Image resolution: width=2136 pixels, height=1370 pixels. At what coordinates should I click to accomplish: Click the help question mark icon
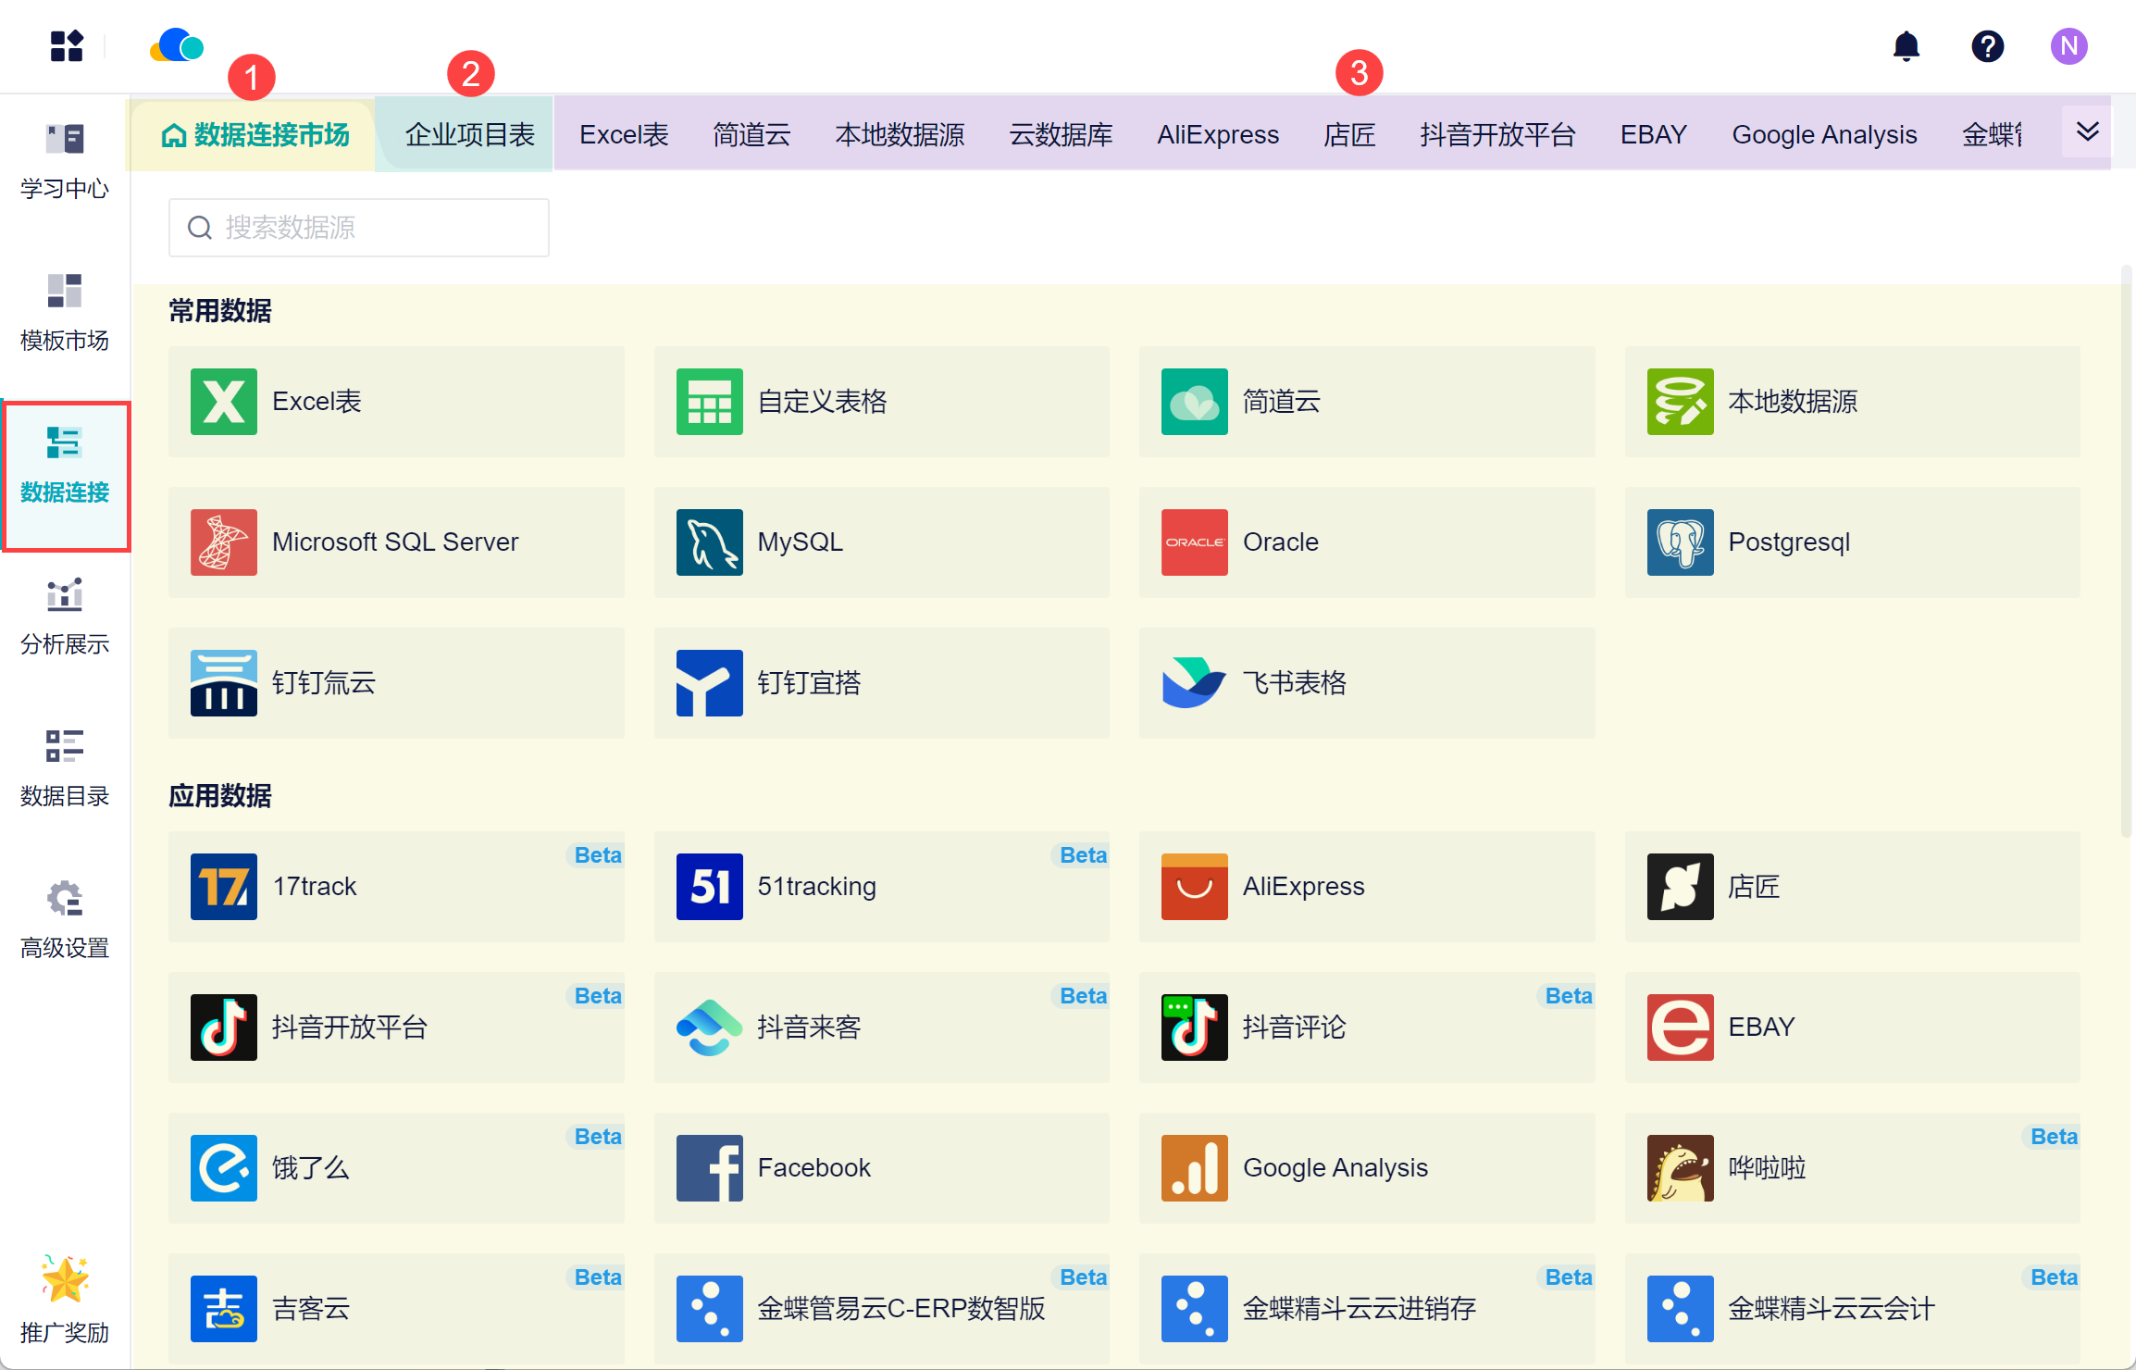(x=1987, y=46)
